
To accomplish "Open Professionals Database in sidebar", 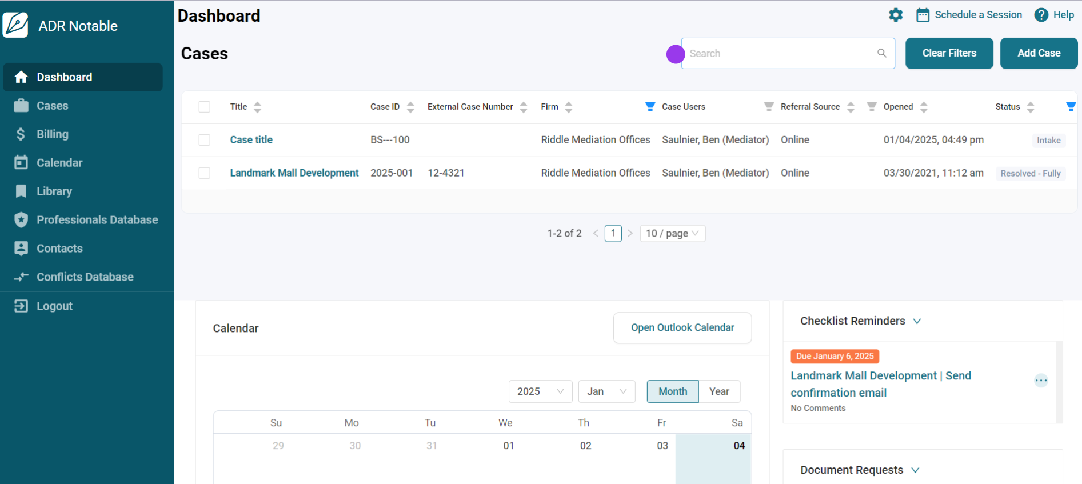I will (97, 220).
